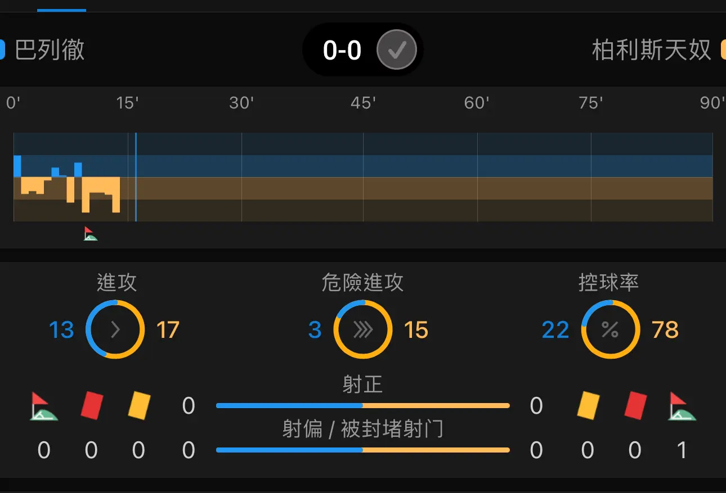Select the 柏利斯天奴 team name
The height and width of the screenshot is (493, 726).
652,50
